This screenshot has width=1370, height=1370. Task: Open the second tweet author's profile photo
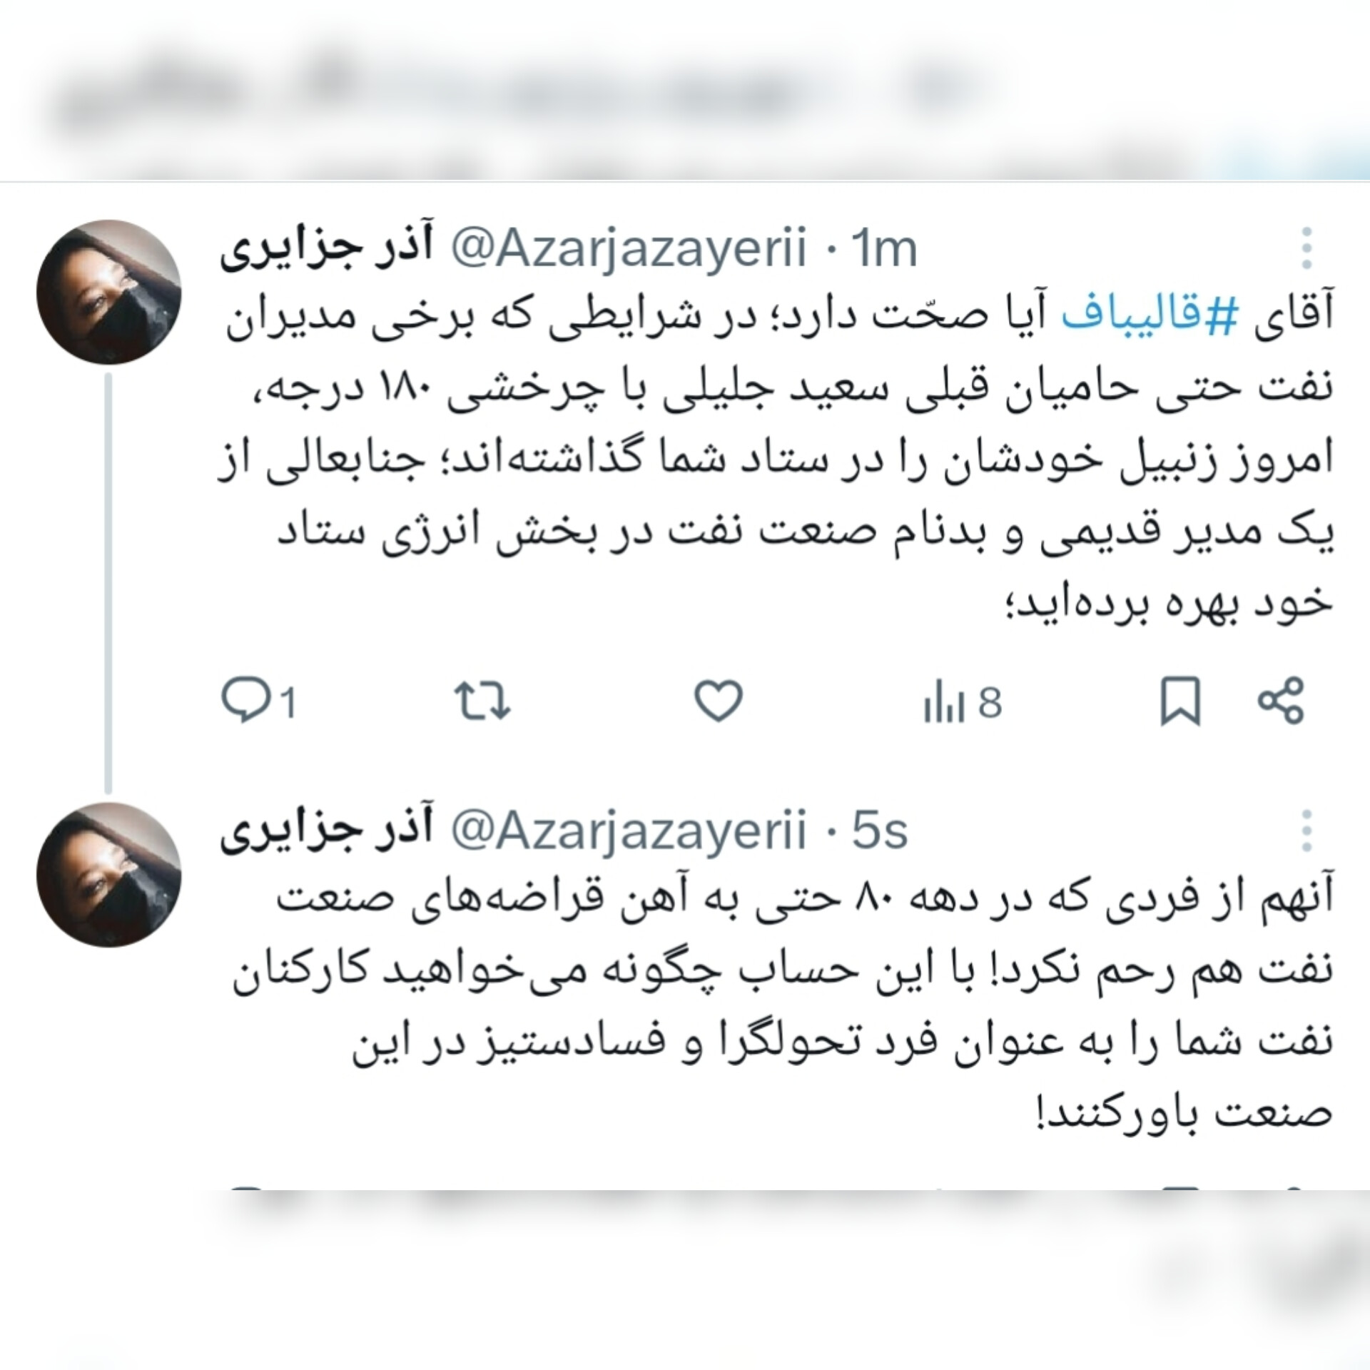(x=109, y=874)
